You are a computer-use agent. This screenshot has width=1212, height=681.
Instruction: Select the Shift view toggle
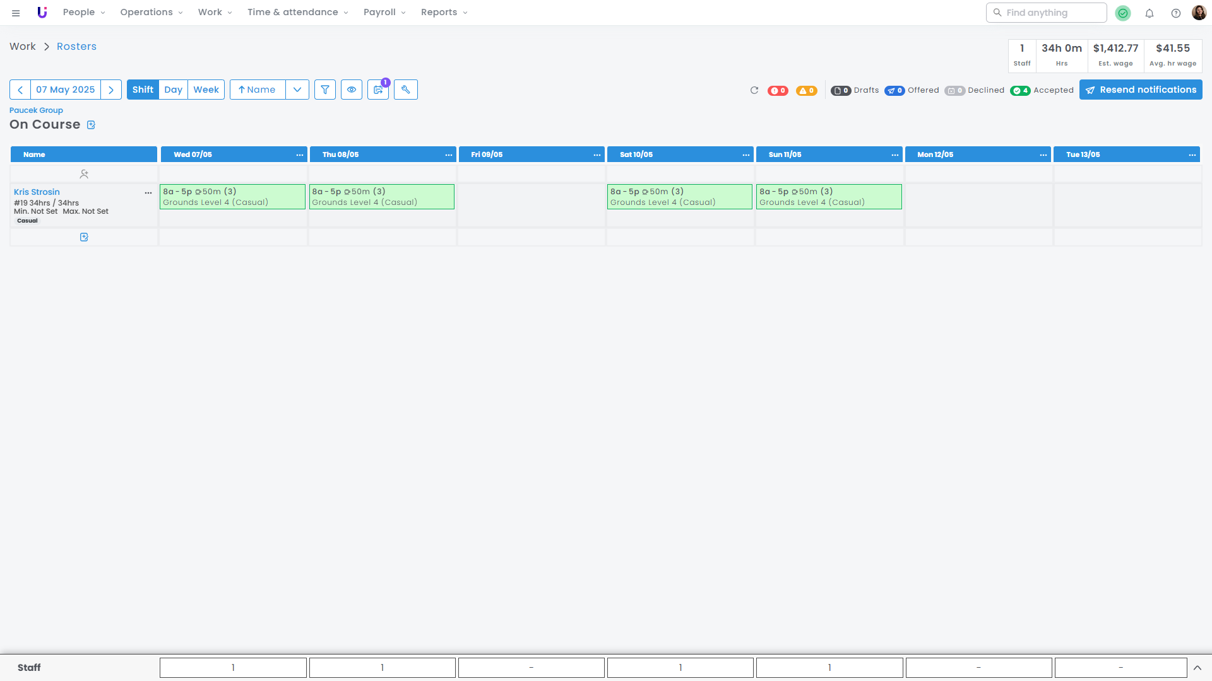click(x=143, y=90)
